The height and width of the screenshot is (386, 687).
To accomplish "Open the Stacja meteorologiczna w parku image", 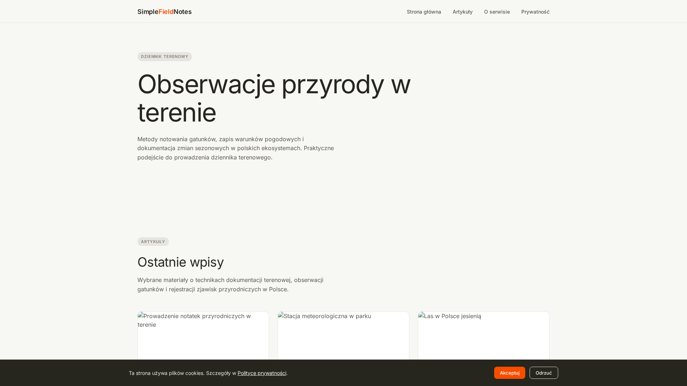I will [x=343, y=336].
